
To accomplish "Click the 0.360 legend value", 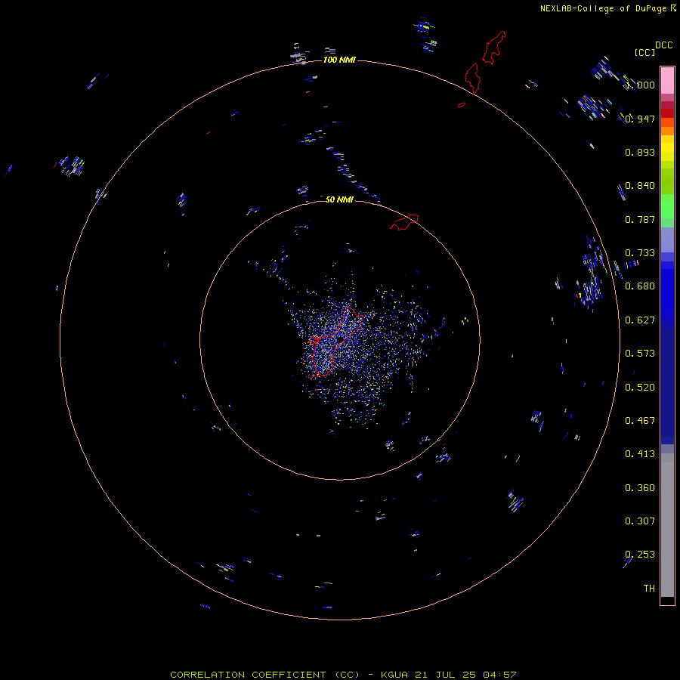I will pyautogui.click(x=640, y=488).
